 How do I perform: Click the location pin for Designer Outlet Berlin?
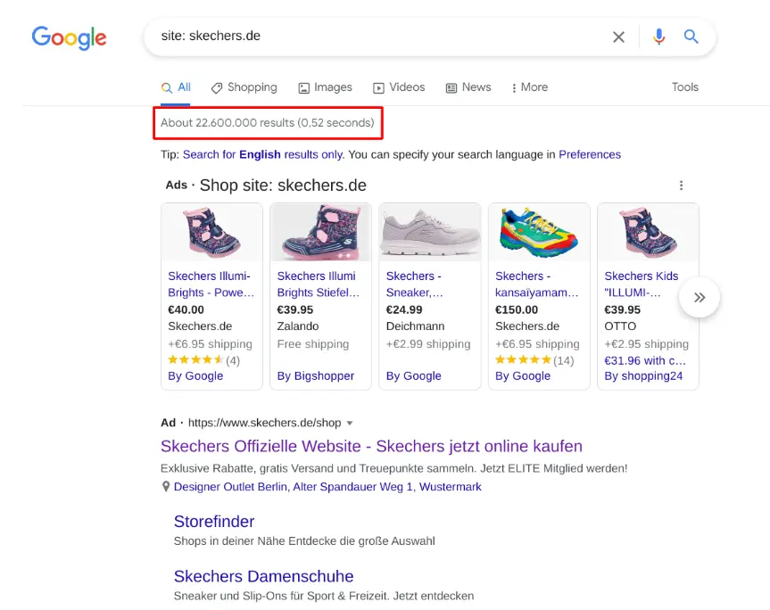point(166,486)
